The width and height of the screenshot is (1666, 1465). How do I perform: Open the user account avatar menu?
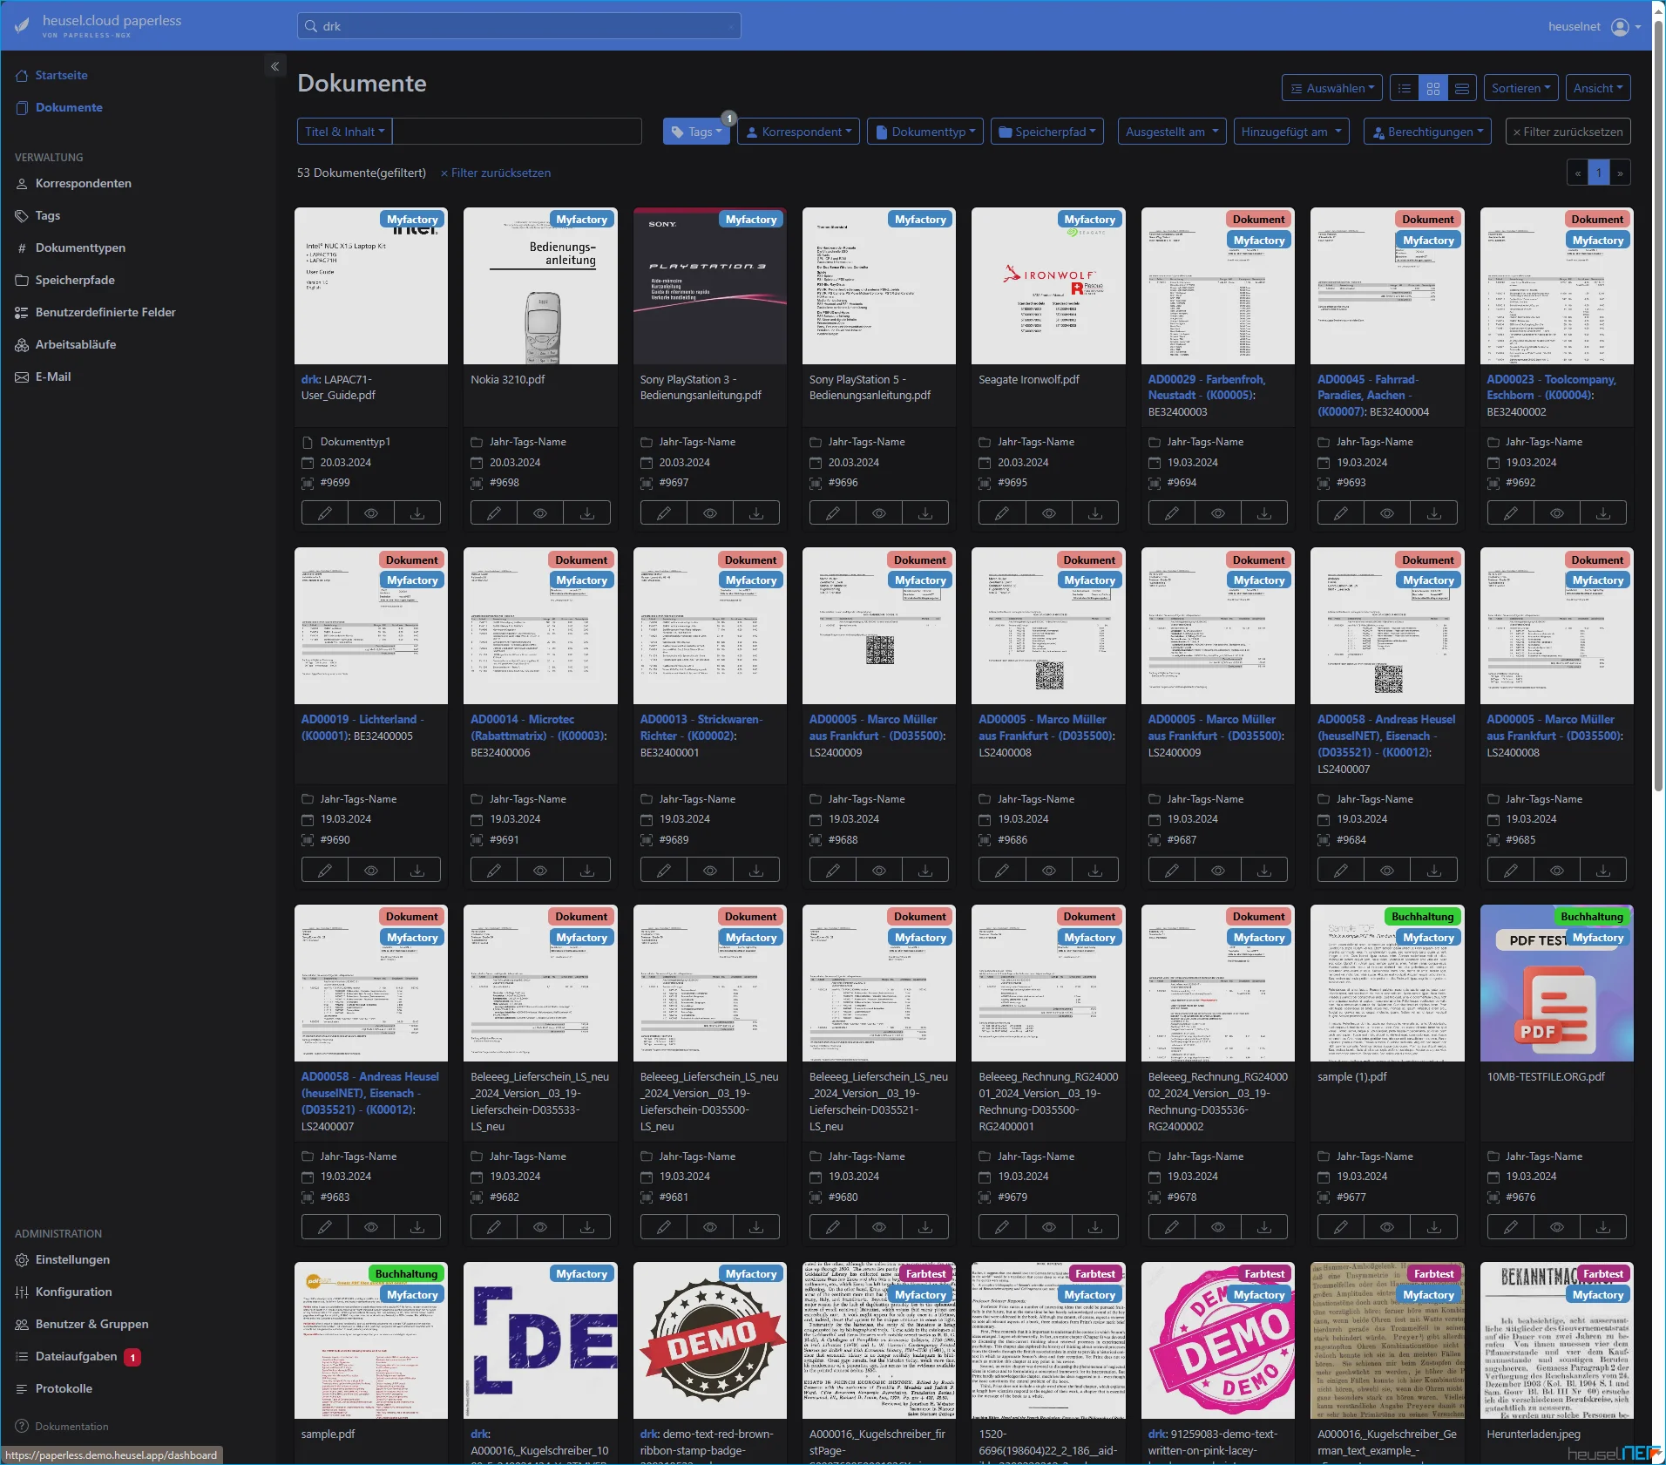click(1626, 27)
